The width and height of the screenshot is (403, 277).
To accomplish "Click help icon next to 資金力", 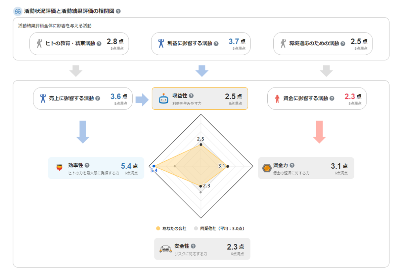I will pyautogui.click(x=292, y=165).
